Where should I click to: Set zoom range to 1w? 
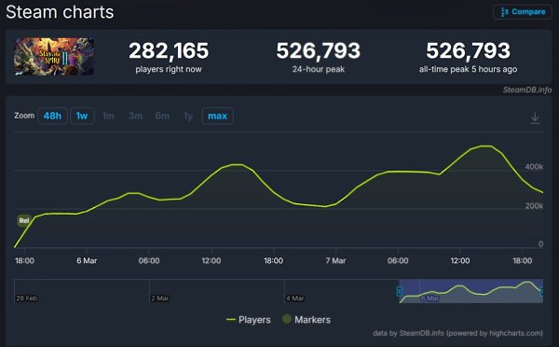pos(82,116)
